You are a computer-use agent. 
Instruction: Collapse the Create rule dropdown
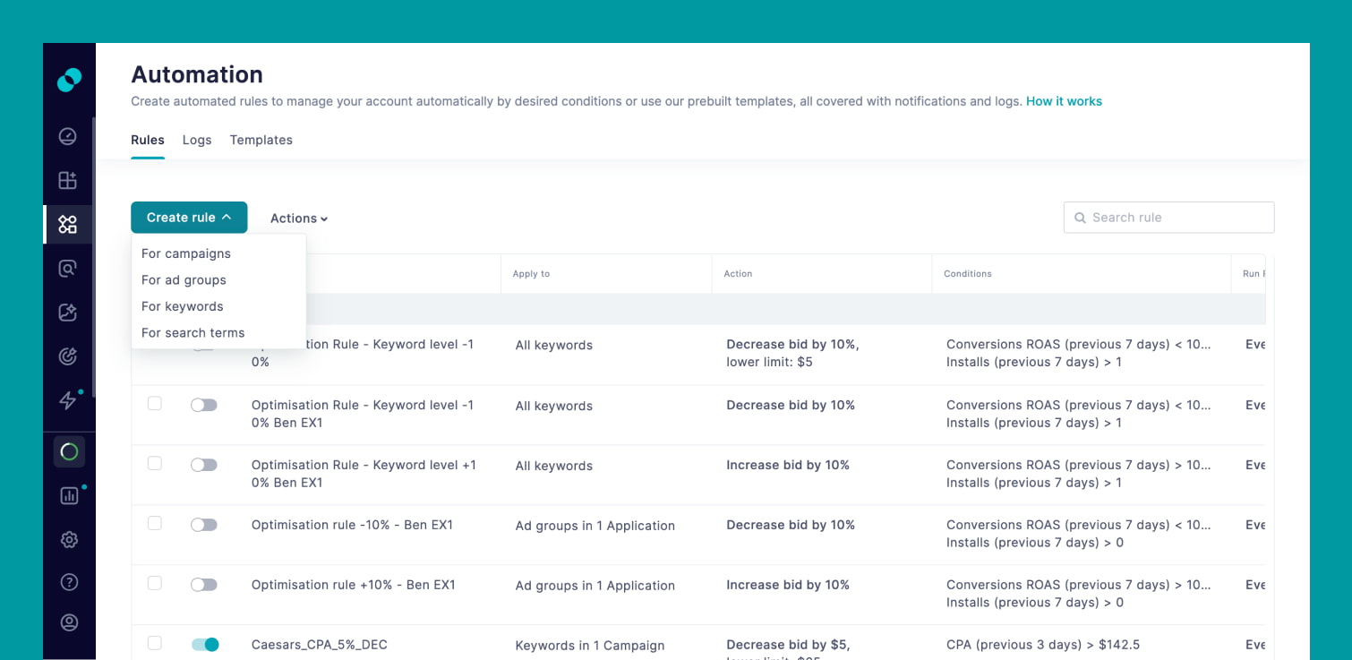click(189, 217)
